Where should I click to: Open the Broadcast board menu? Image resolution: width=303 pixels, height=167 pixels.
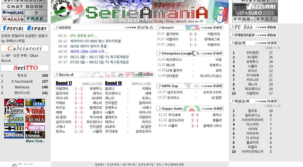[13, 12]
